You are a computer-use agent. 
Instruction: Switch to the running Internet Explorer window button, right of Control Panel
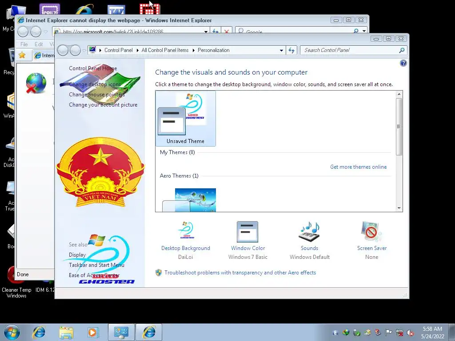point(148,332)
